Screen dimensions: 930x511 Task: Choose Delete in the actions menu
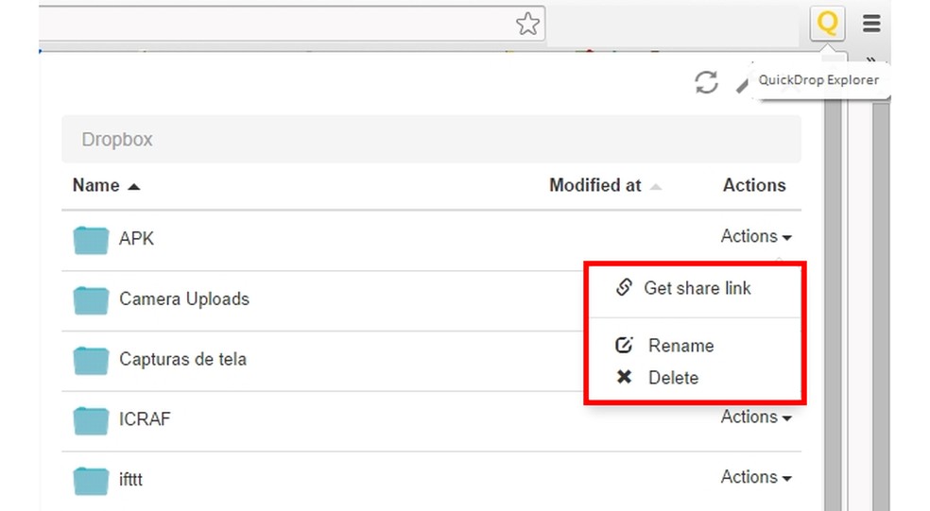[x=672, y=378]
